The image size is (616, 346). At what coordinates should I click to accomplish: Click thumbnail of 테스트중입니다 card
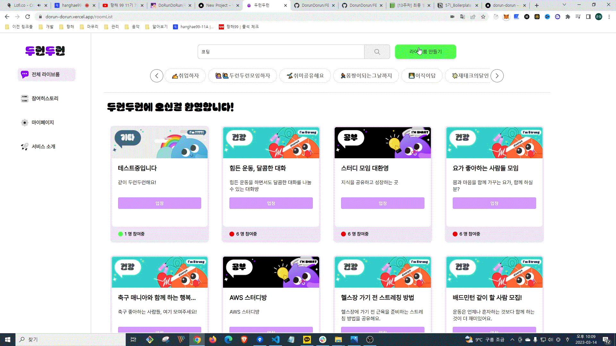(x=159, y=143)
